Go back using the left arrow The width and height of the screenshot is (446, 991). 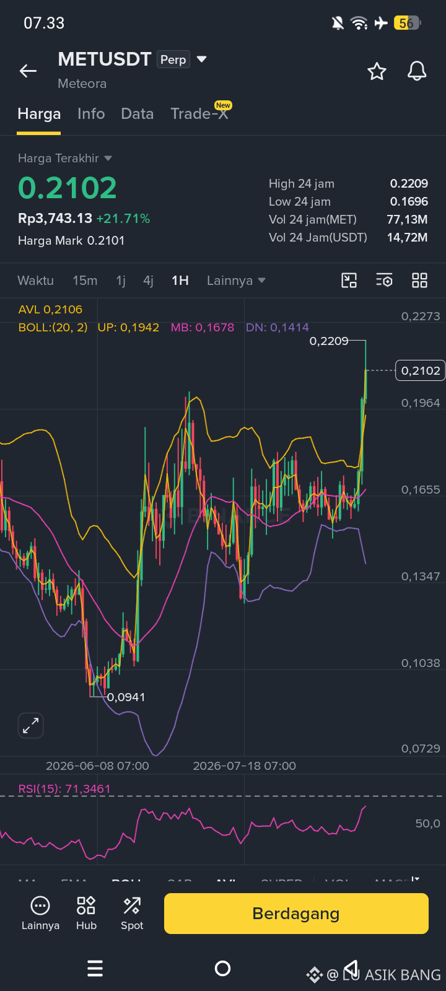coord(28,71)
